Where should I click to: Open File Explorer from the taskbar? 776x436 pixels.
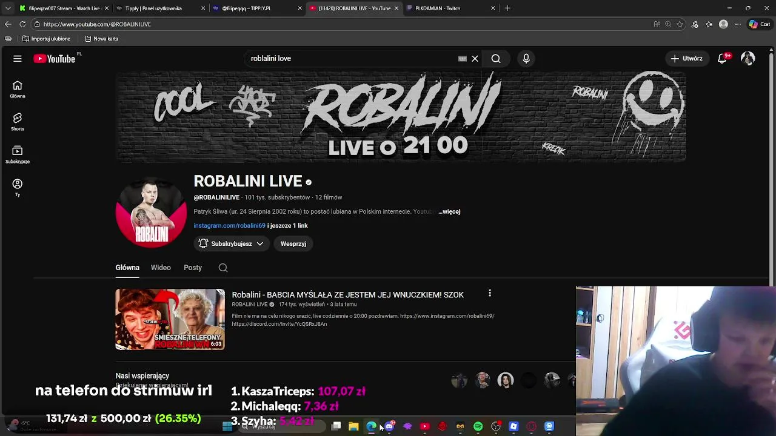(353, 426)
